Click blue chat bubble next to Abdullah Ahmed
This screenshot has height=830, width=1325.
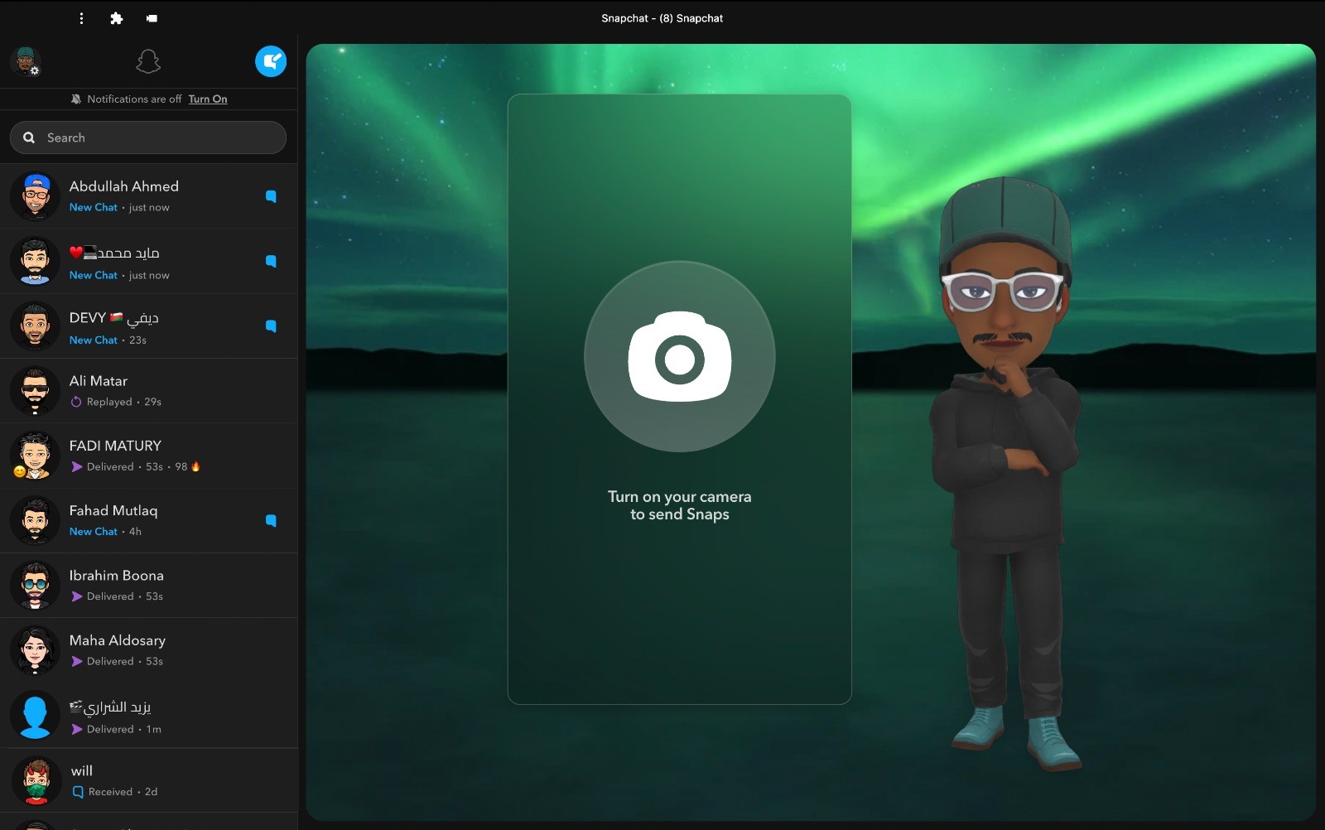(x=271, y=196)
